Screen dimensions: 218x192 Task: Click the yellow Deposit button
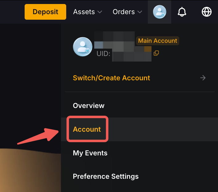pos(45,12)
